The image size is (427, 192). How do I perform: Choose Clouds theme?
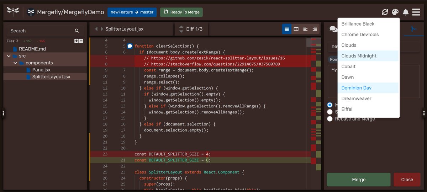click(x=368, y=45)
